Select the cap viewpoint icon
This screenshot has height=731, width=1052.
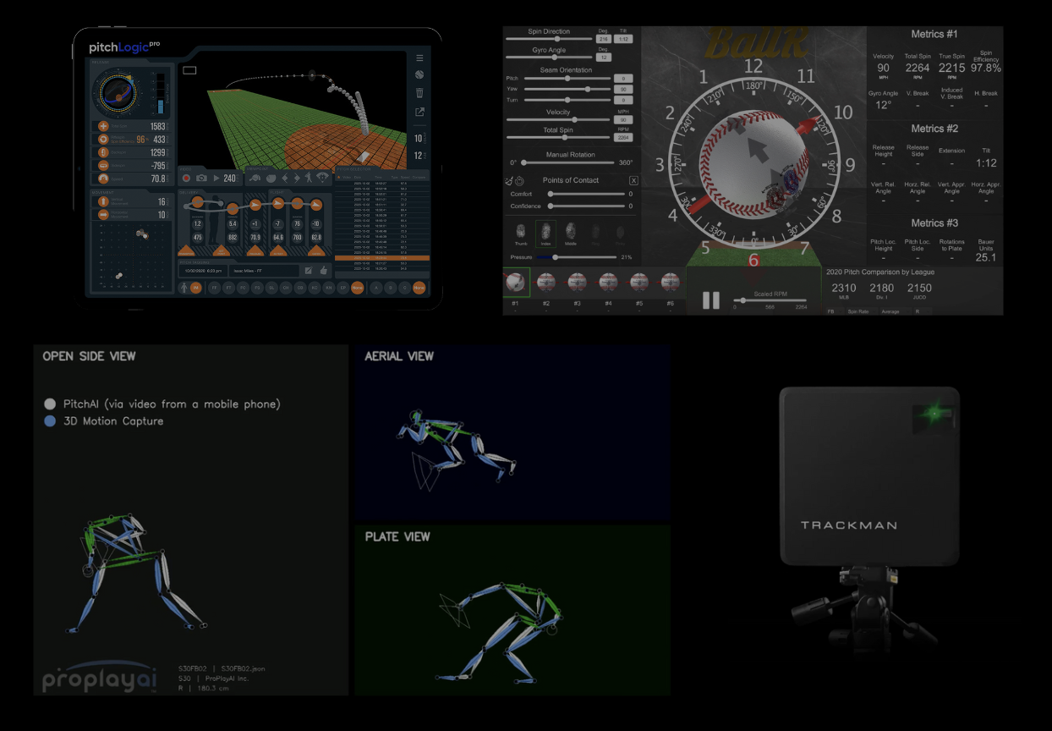[x=255, y=178]
